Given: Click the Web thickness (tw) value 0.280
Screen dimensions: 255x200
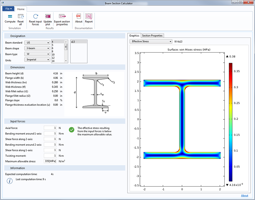Looking at the screenshot, I should tap(55, 82).
